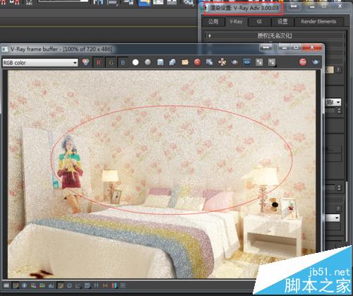Show corrections control panel bottom-left icon
The width and height of the screenshot is (353, 296).
(6, 285)
